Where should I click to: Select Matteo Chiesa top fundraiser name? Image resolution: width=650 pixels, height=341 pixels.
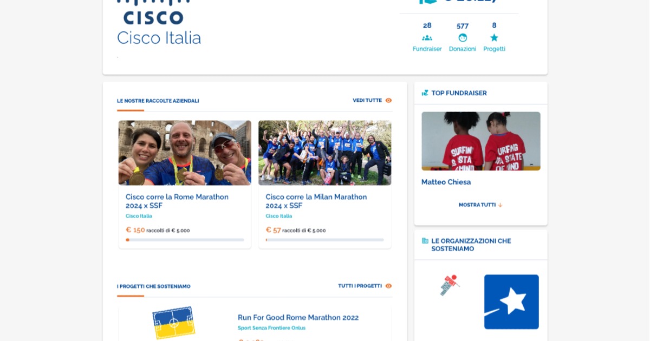446,182
